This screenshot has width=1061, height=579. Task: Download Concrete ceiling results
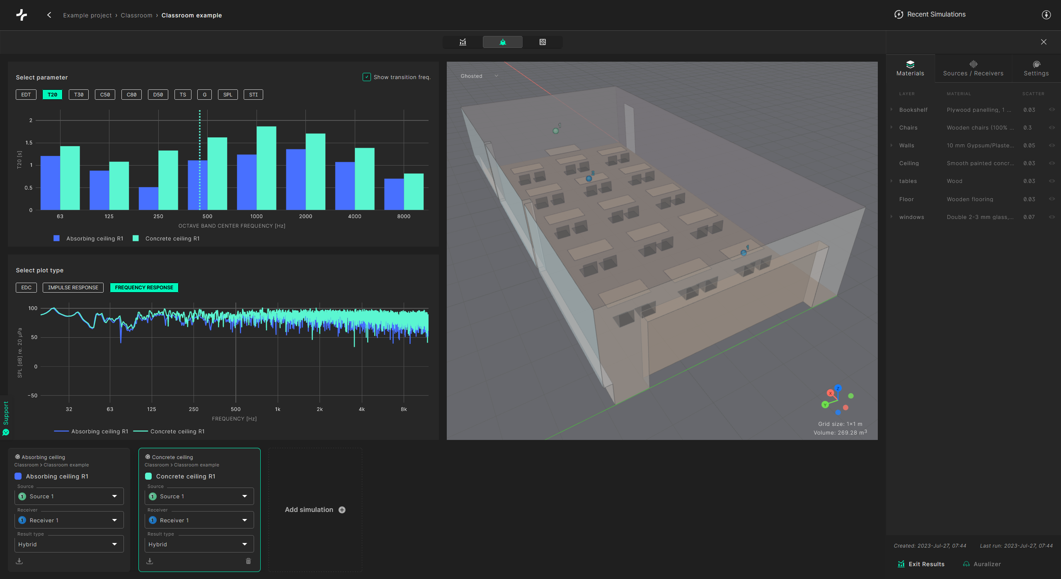[150, 561]
